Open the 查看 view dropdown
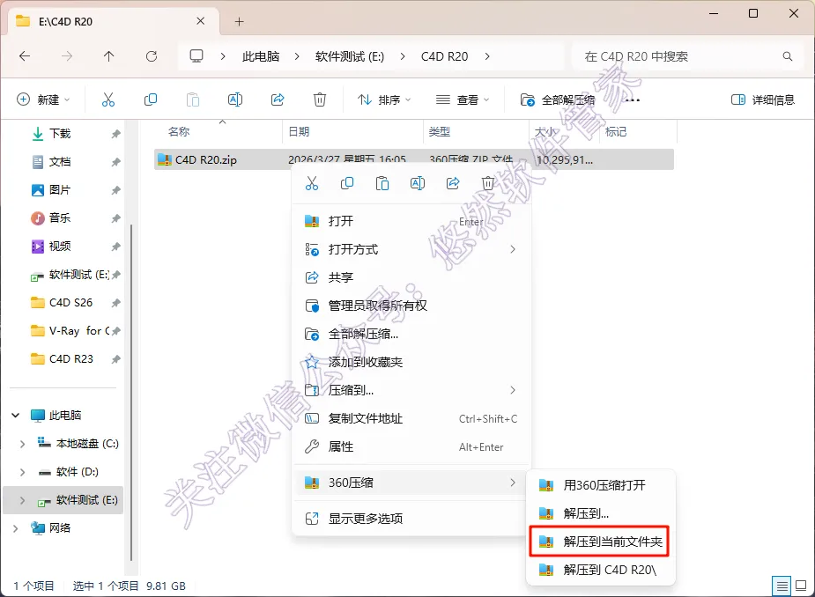 (463, 99)
